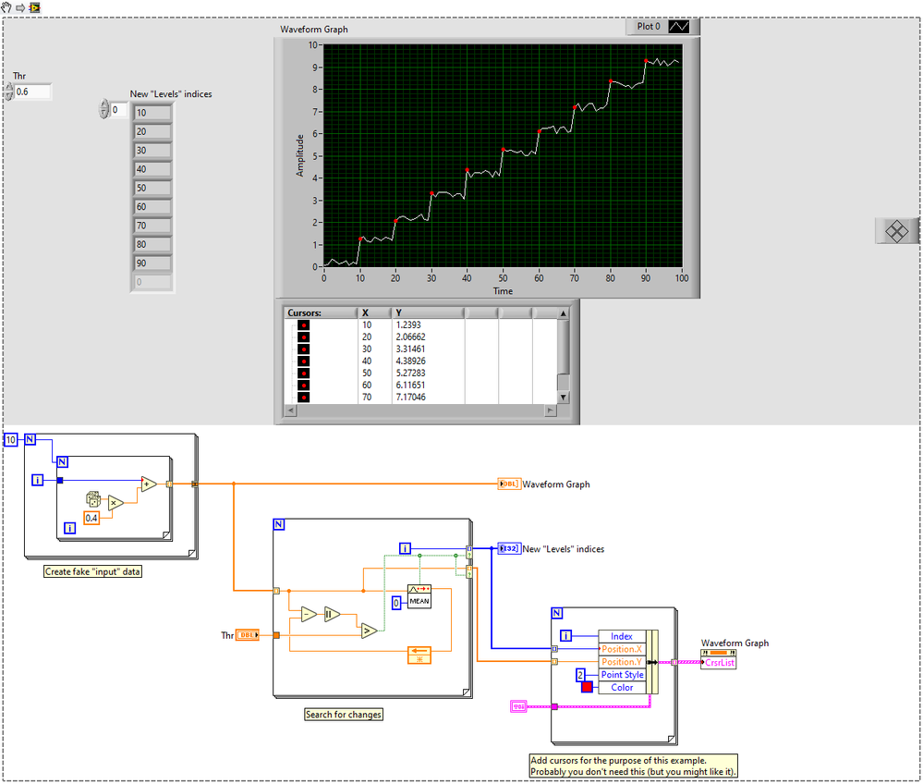This screenshot has width=923, height=784.
Task: Click the Amplitude axis label
Action: (300, 155)
